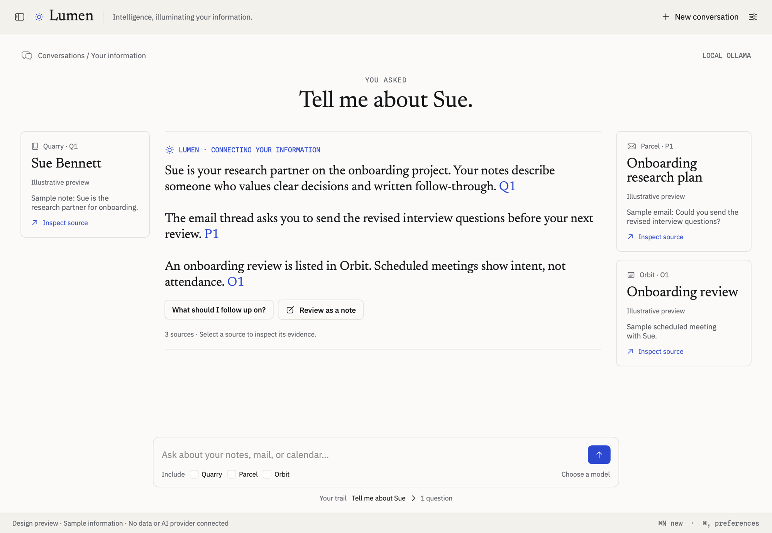Enable the Orbit include checkbox

point(267,474)
